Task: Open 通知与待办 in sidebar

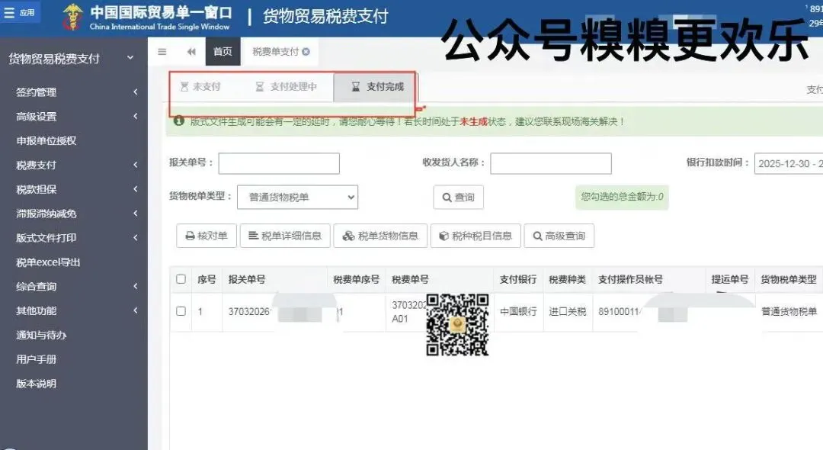Action: 41,335
